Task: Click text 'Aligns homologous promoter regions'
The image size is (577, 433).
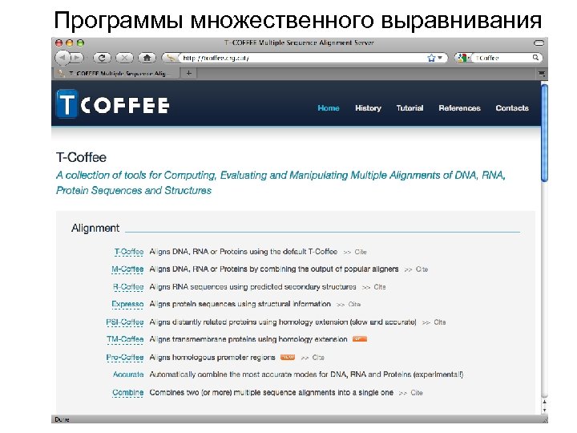Action: pyautogui.click(x=212, y=357)
